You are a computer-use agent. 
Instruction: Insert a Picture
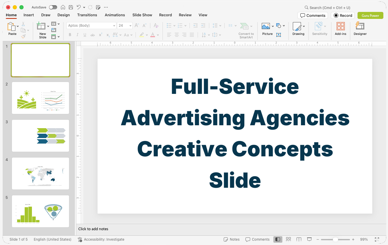click(x=266, y=26)
